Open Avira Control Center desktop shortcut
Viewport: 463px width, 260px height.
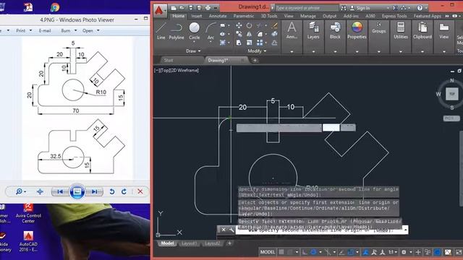28,213
